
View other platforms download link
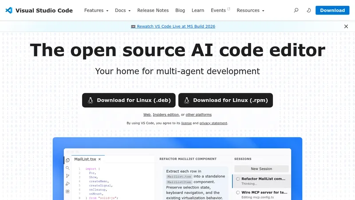[x=198, y=115]
